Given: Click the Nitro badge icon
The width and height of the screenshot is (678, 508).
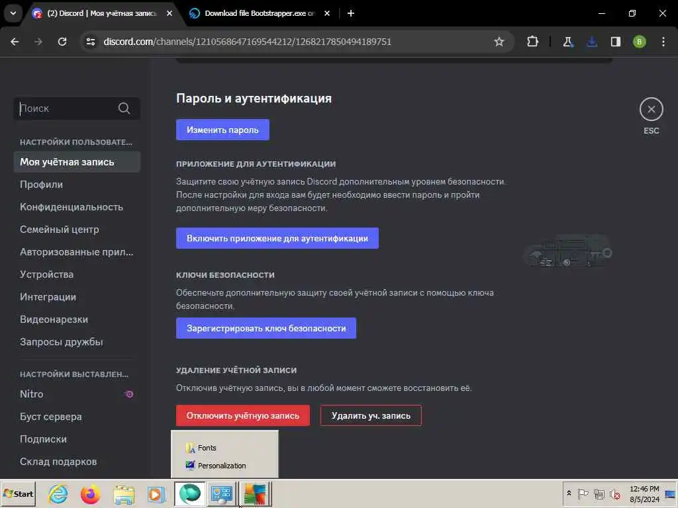Looking at the screenshot, I should (x=129, y=394).
